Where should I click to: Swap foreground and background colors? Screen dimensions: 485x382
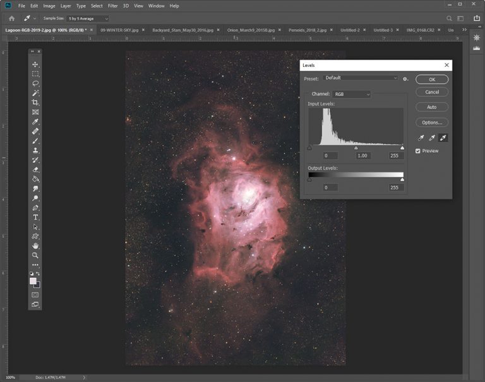click(38, 274)
